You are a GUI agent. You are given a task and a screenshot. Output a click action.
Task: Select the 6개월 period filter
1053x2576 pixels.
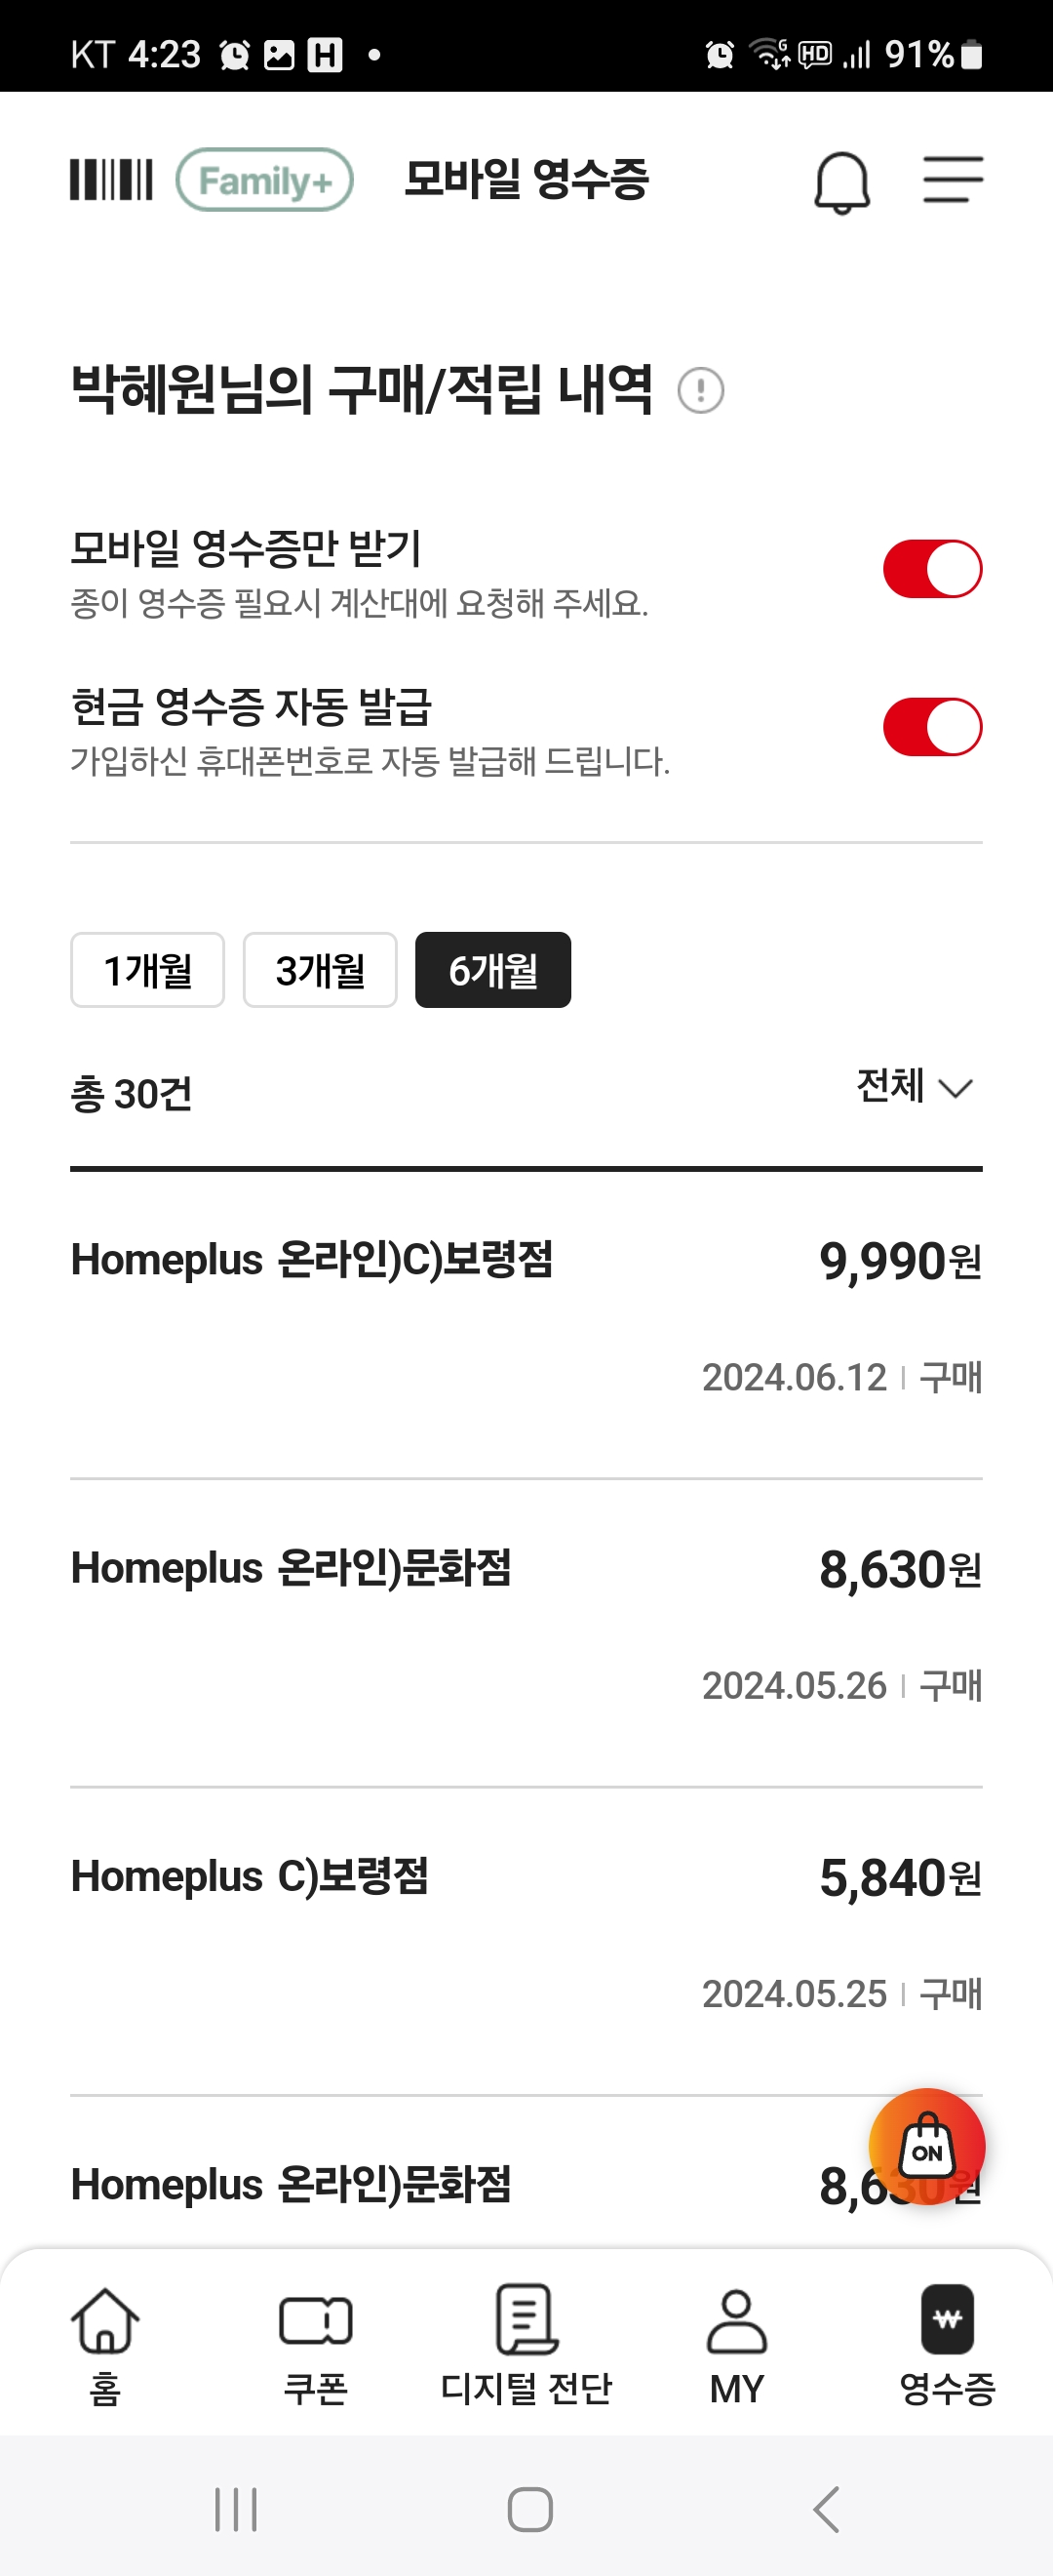pos(492,970)
